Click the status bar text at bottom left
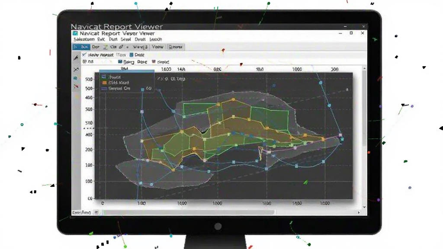The image size is (443, 249). 81,212
